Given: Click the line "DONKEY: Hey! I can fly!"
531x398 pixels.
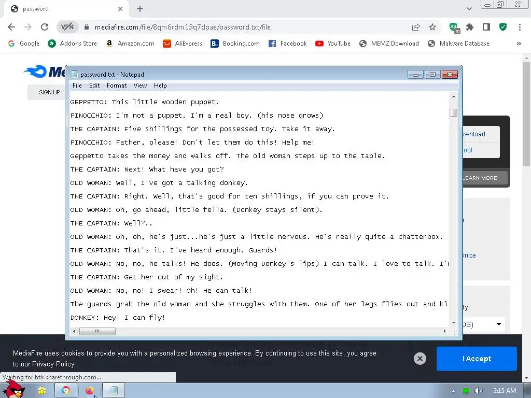Looking at the screenshot, I should tap(118, 318).
